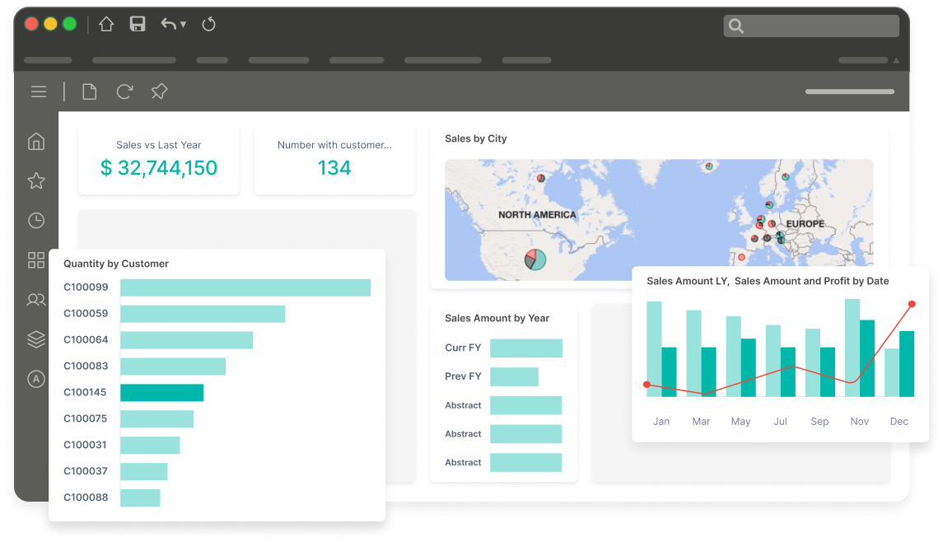The width and height of the screenshot is (943, 542).
Task: Select the Home icon in the left sidebar
Action: (36, 141)
